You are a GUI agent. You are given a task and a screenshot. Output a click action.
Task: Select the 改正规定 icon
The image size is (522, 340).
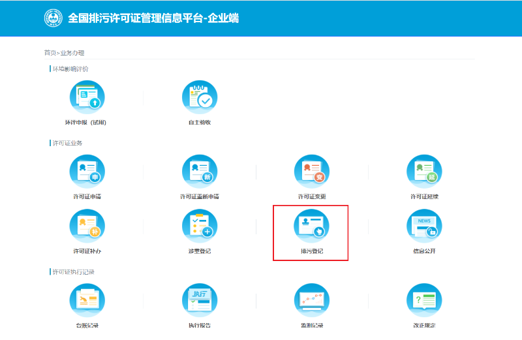click(423, 300)
